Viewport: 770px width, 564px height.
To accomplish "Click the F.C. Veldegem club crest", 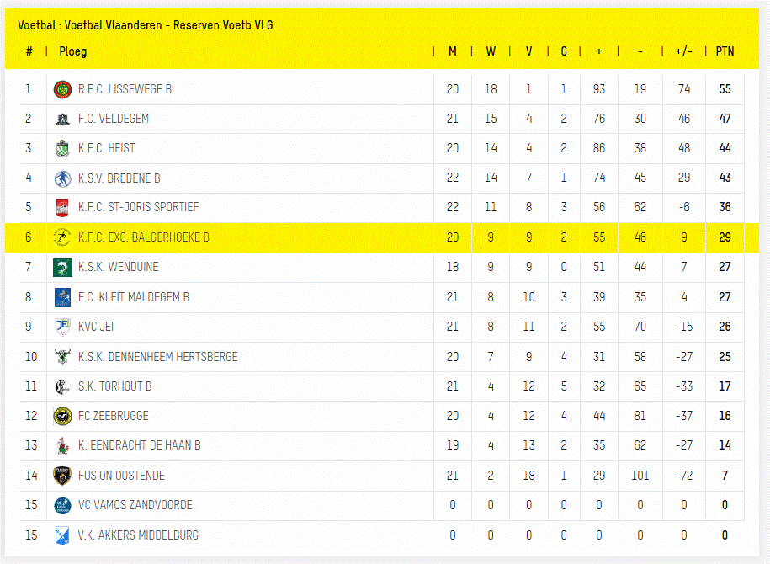I will 62,119.
